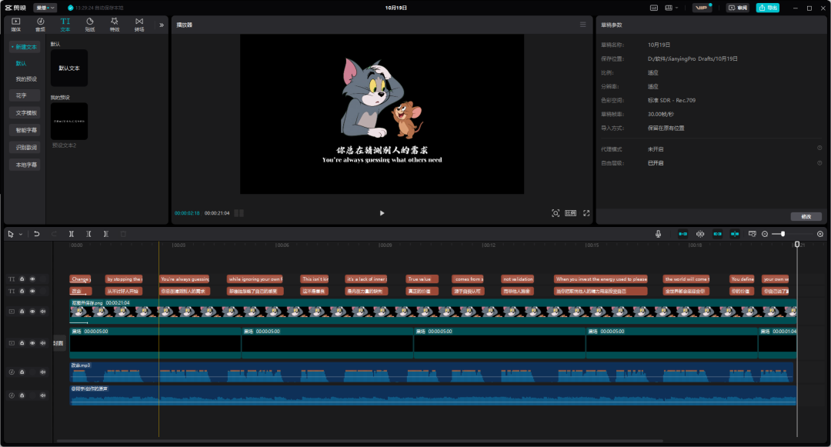Click the 修改 button in draft parameters

coord(806,217)
